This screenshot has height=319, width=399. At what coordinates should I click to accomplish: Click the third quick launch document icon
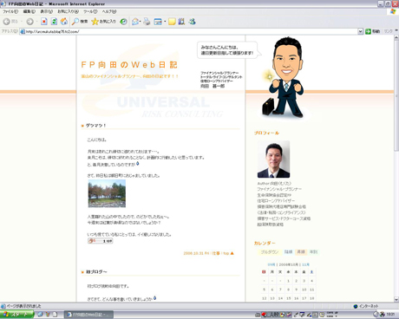[x=55, y=315]
